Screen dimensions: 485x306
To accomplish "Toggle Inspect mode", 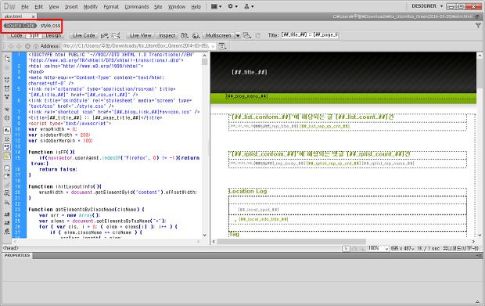I will tap(167, 35).
